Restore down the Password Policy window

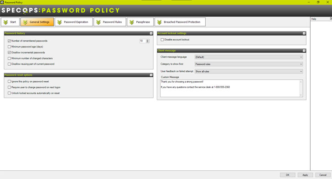318,2
